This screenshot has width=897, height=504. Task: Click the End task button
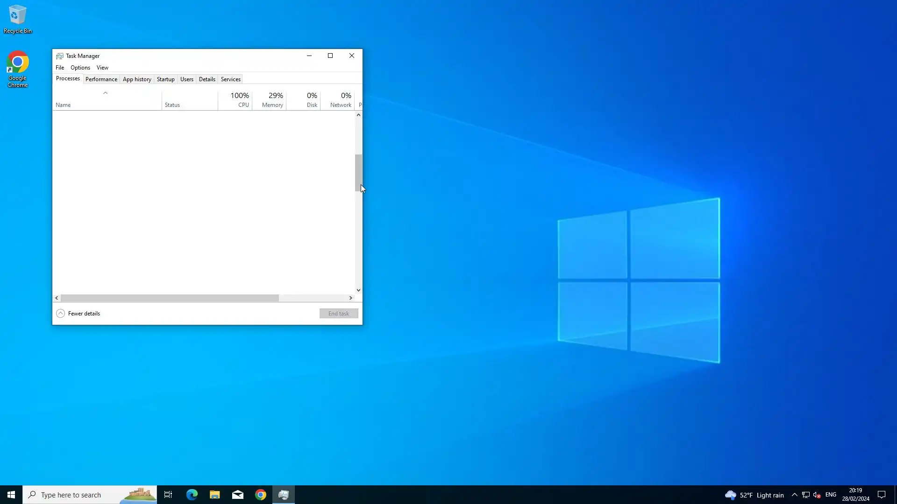pyautogui.click(x=339, y=314)
